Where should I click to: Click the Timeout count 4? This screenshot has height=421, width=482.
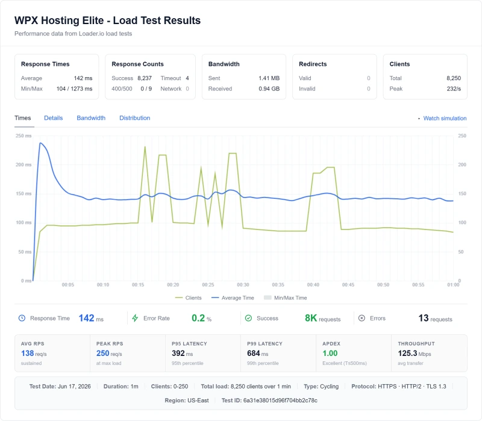[187, 78]
